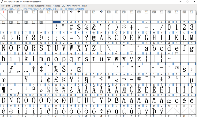The width and height of the screenshot is (197, 117).
Task: Select the exclamation mark glyph cell
Action: click(x=56, y=27)
